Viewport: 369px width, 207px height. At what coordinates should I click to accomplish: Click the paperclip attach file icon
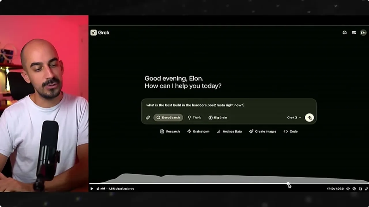148,118
